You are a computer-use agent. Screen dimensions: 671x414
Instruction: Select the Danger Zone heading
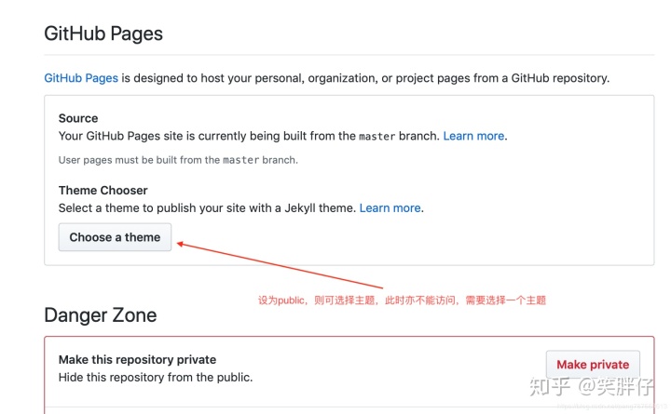[x=101, y=315]
